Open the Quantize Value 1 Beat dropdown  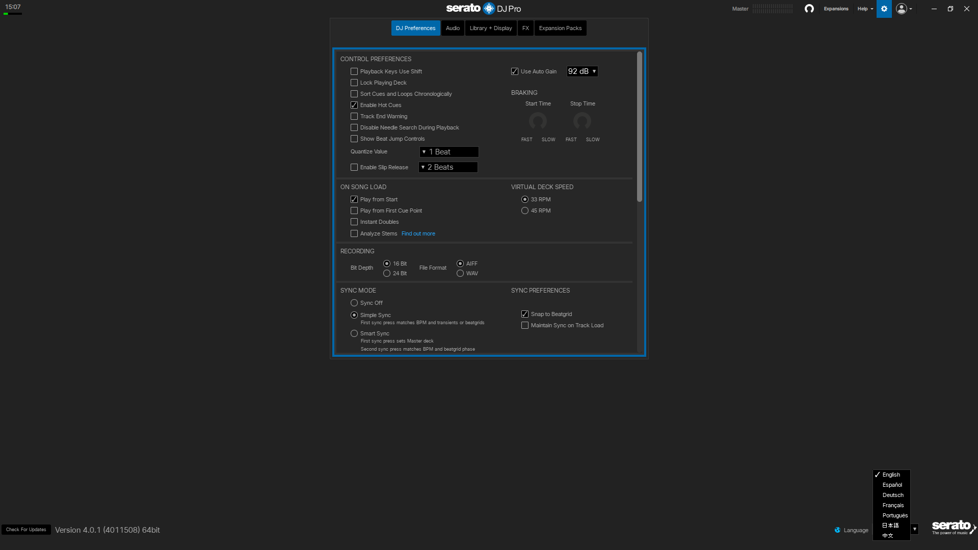tap(449, 152)
